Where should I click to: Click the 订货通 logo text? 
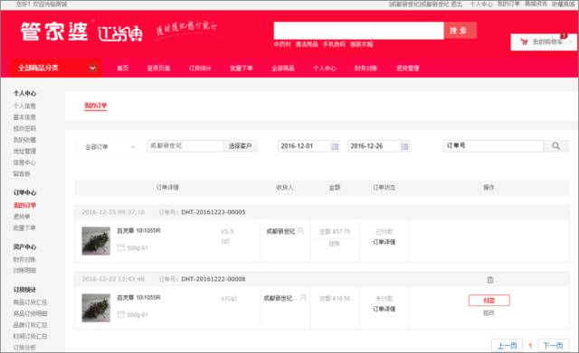(120, 34)
